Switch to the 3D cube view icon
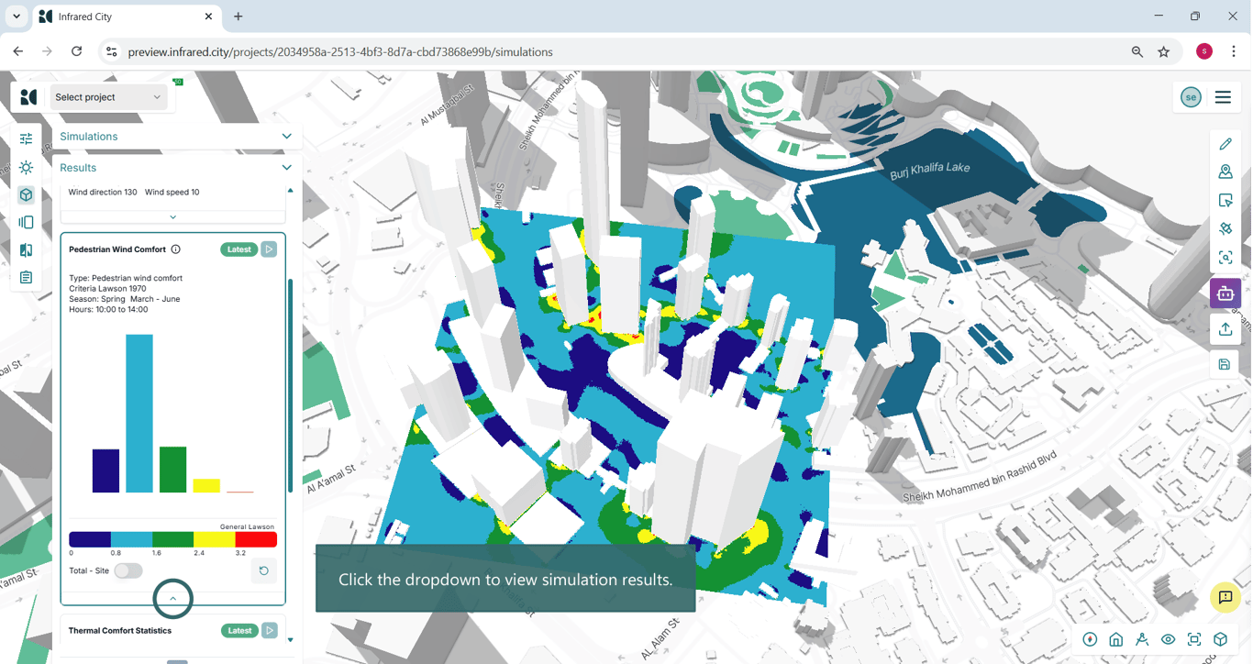 click(x=1221, y=639)
